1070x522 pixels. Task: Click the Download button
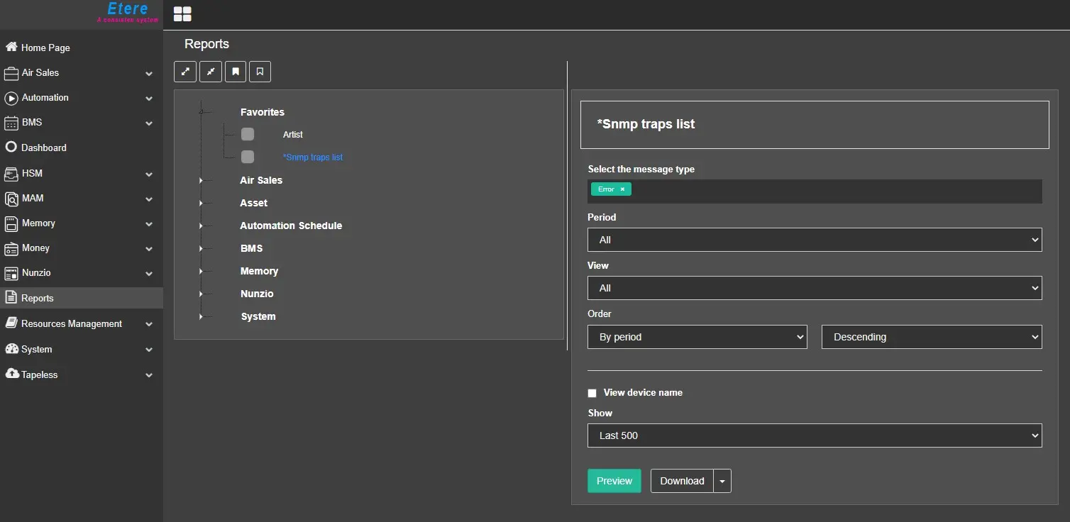click(681, 481)
